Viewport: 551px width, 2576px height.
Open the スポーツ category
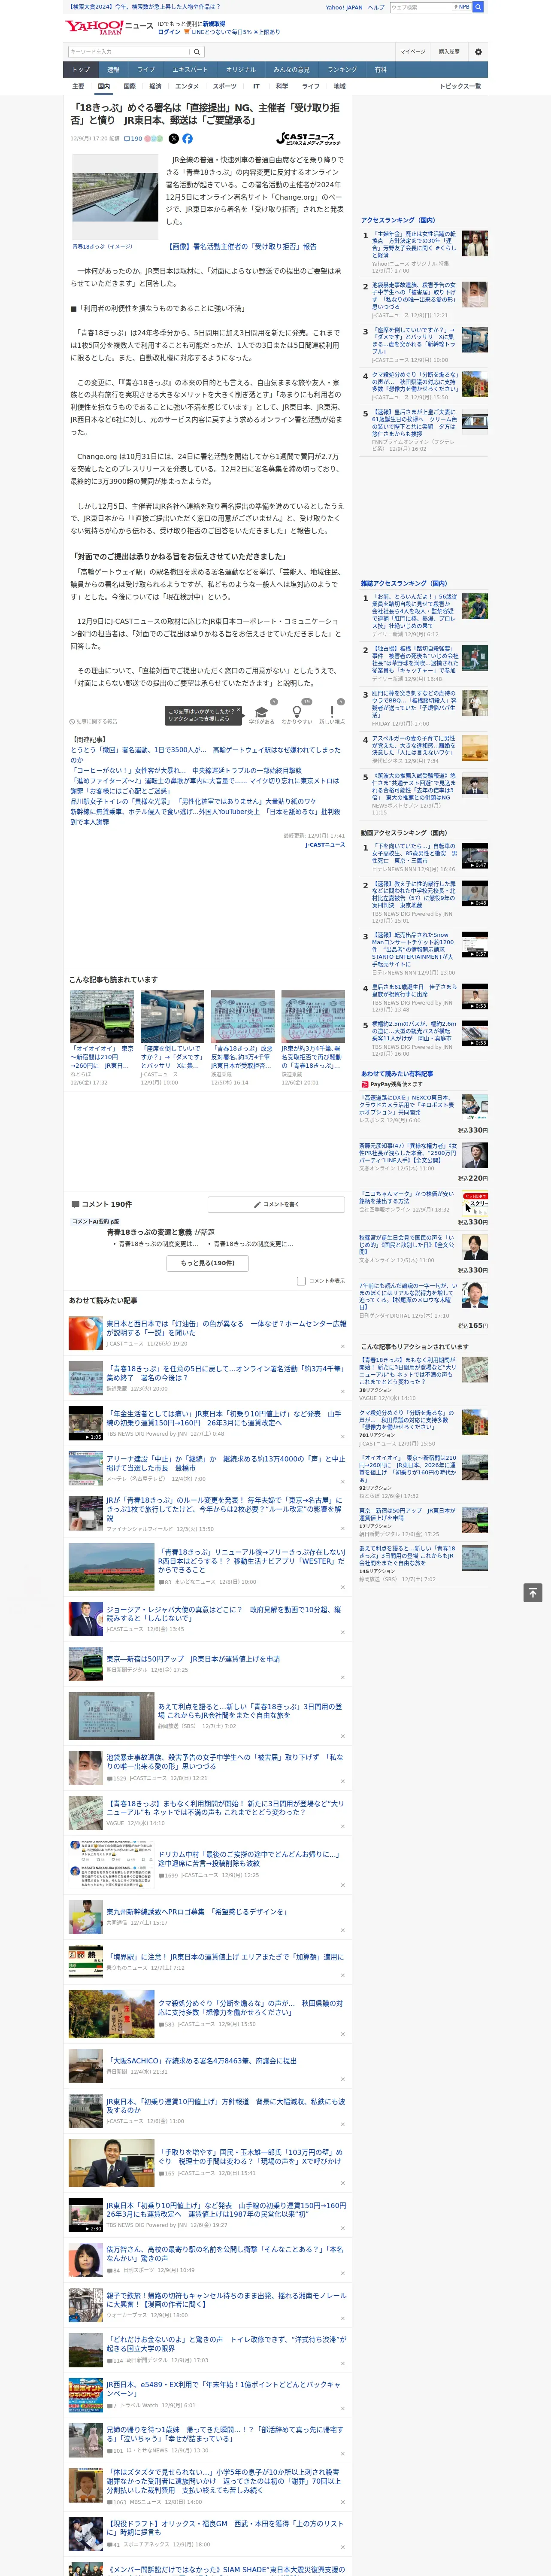(x=225, y=86)
